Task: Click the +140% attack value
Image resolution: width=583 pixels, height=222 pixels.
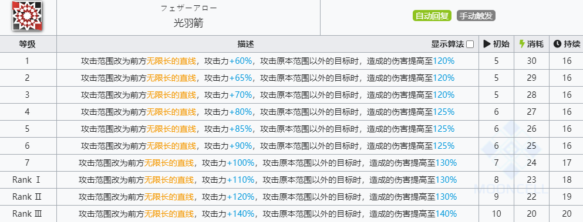Action: (241, 214)
